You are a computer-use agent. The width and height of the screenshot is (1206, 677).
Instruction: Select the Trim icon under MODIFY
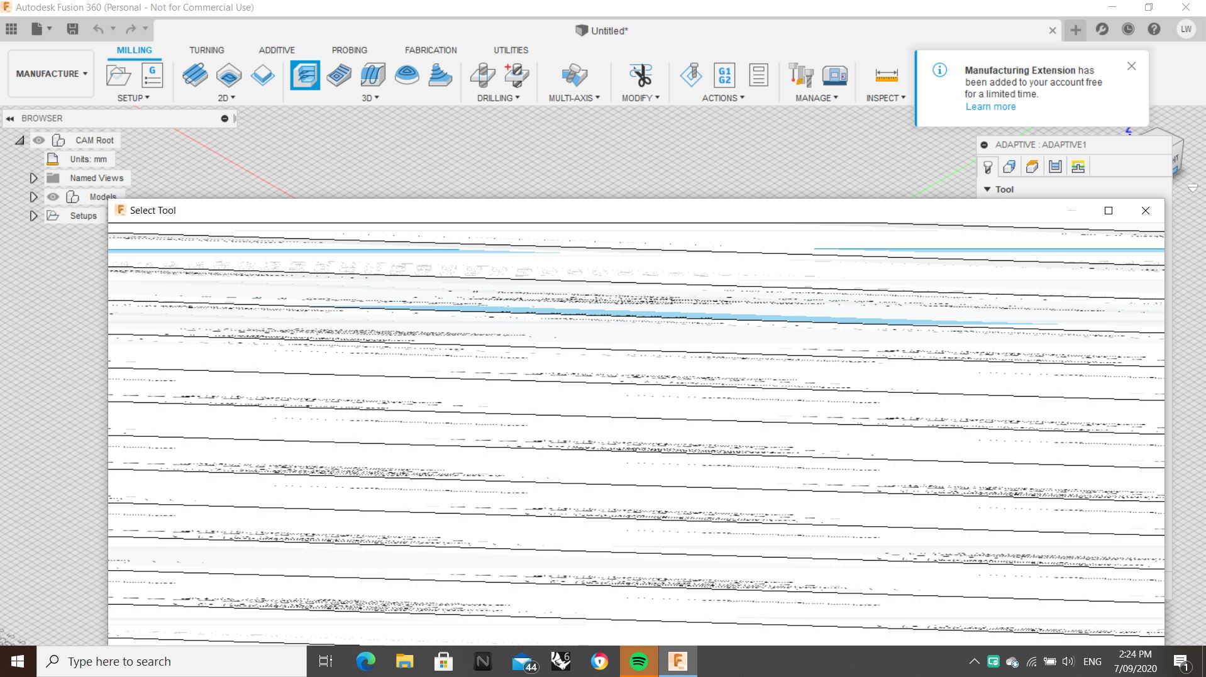(640, 74)
